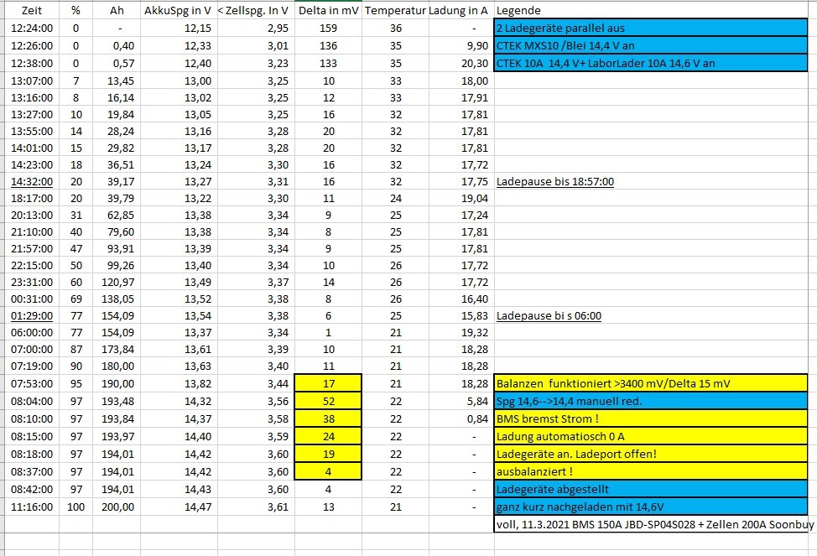Select the Ah value '79,60'
The height and width of the screenshot is (556, 817).
coord(117,232)
